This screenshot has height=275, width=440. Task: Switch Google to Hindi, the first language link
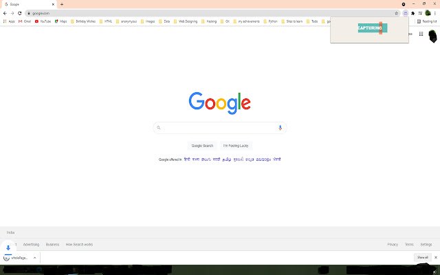[187, 159]
